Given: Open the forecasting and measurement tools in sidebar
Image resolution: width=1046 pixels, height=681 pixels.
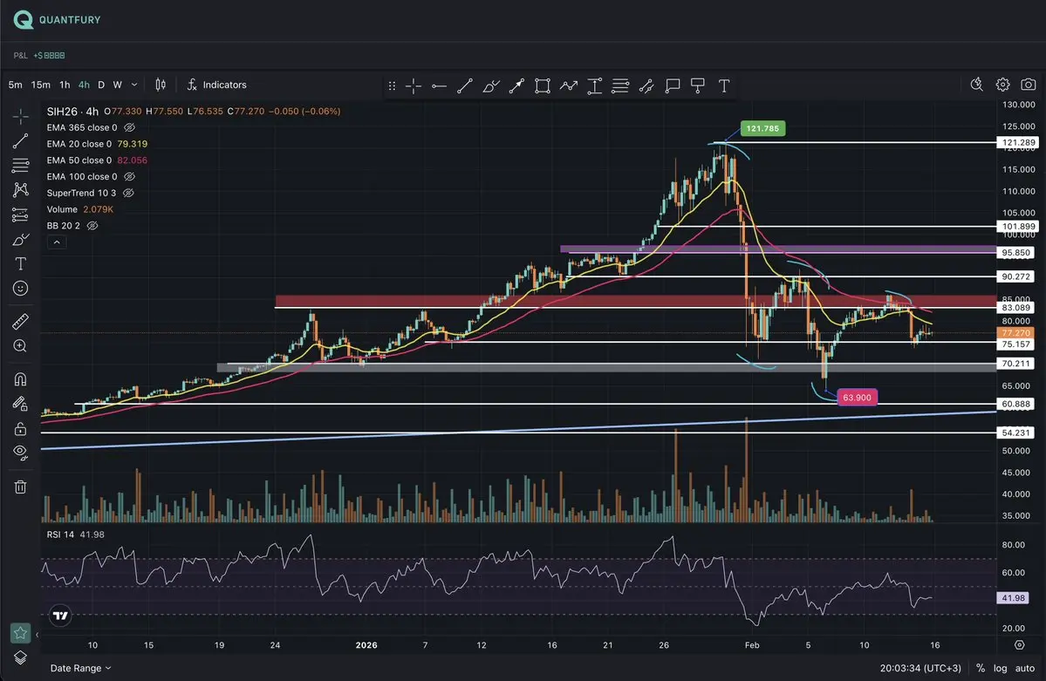Looking at the screenshot, I should [x=21, y=215].
